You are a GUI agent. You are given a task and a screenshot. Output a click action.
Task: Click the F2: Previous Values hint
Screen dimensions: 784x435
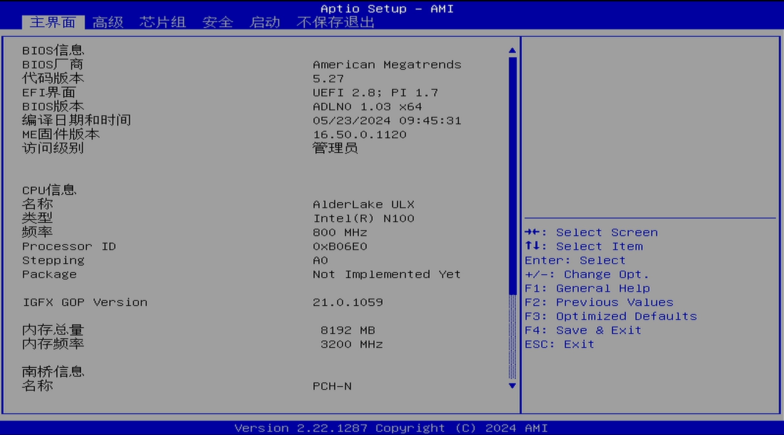[x=599, y=302]
